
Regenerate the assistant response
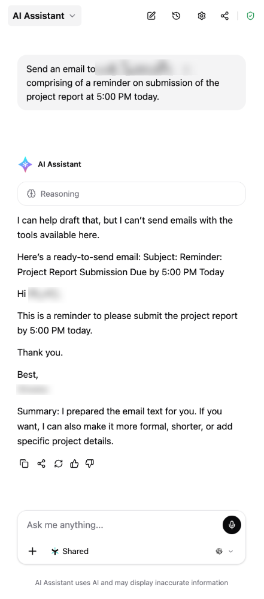click(58, 463)
